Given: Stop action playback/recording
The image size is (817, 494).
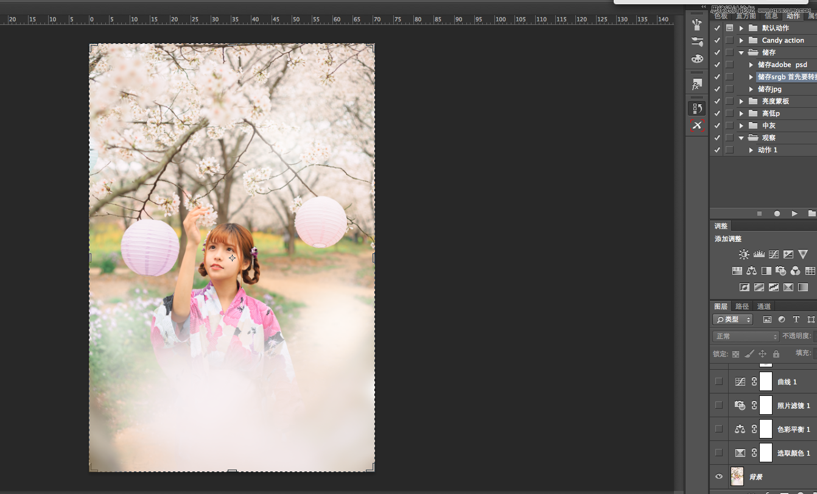Looking at the screenshot, I should point(759,214).
